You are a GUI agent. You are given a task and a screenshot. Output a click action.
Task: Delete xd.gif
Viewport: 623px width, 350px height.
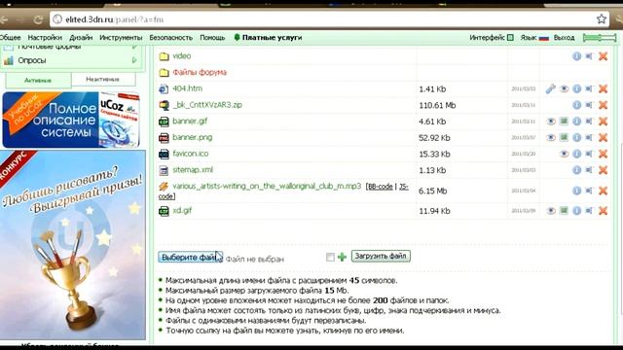[604, 211]
